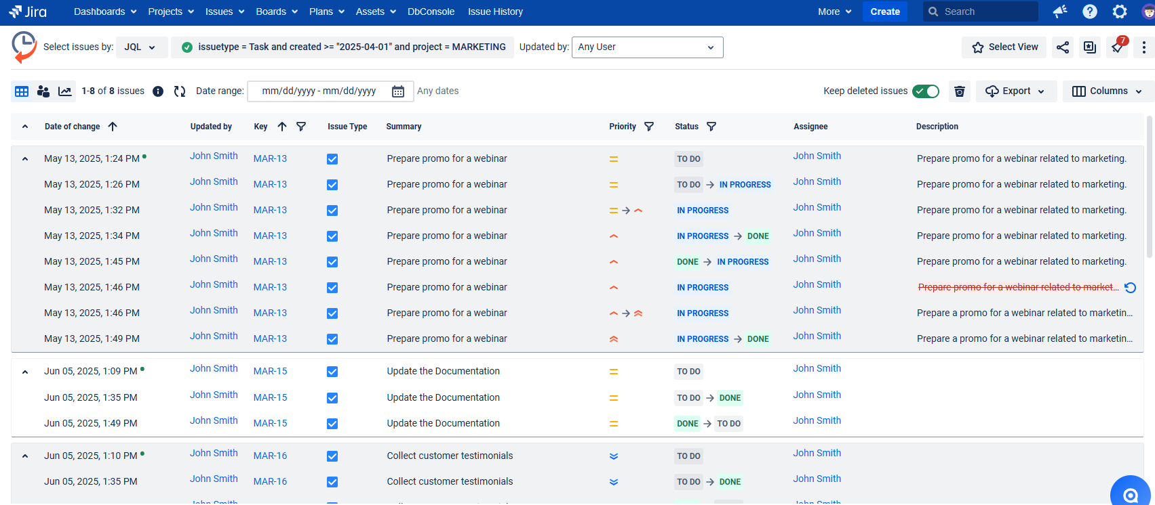Open the Issue History menu item
1155x505 pixels.
(495, 12)
